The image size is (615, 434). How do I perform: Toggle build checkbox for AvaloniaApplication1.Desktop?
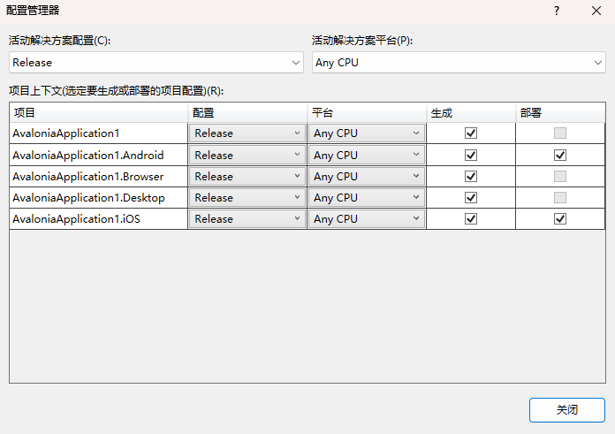tap(471, 197)
